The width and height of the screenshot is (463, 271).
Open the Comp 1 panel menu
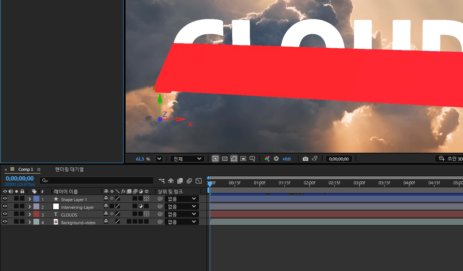click(39, 170)
